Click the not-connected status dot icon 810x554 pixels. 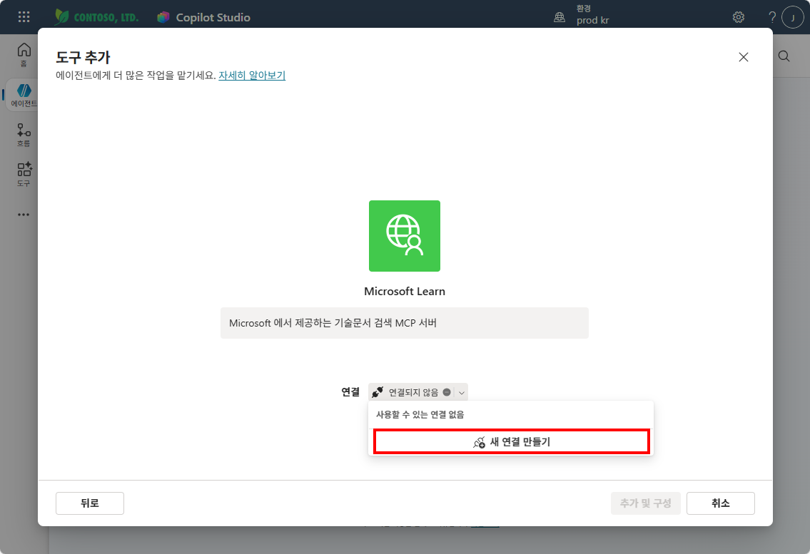(x=447, y=392)
